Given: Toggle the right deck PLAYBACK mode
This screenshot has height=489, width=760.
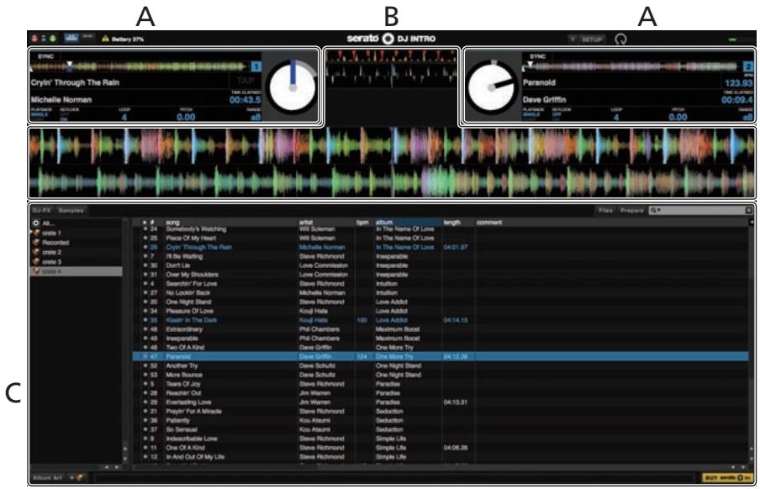Looking at the screenshot, I should (x=533, y=113).
